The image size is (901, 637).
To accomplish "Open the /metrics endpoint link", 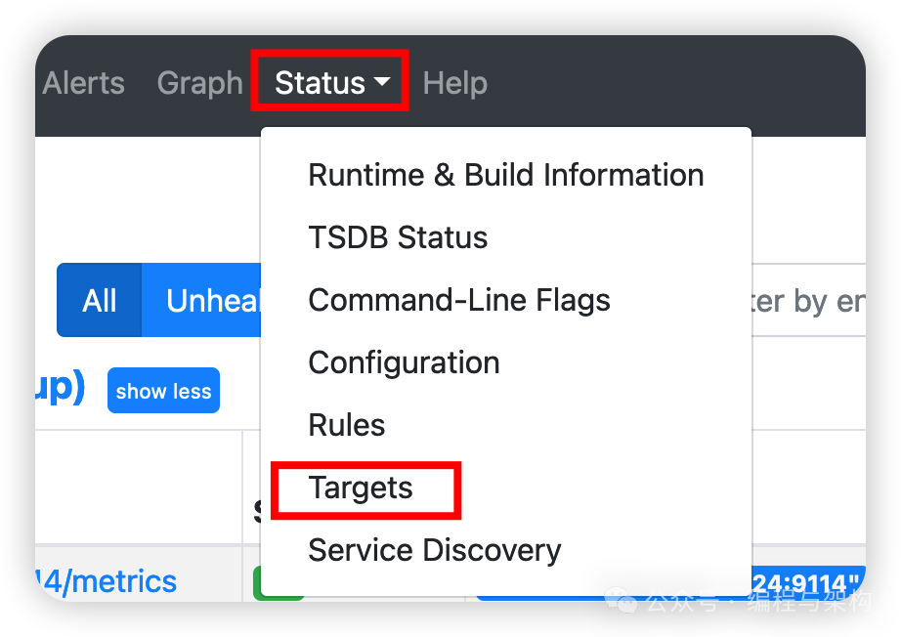I will pyautogui.click(x=106, y=581).
